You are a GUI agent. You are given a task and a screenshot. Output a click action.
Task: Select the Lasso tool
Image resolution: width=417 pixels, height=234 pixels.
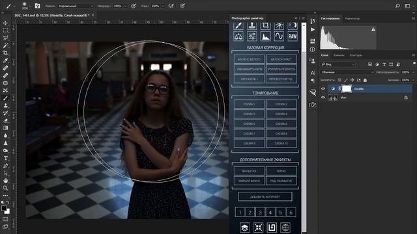click(x=5, y=38)
